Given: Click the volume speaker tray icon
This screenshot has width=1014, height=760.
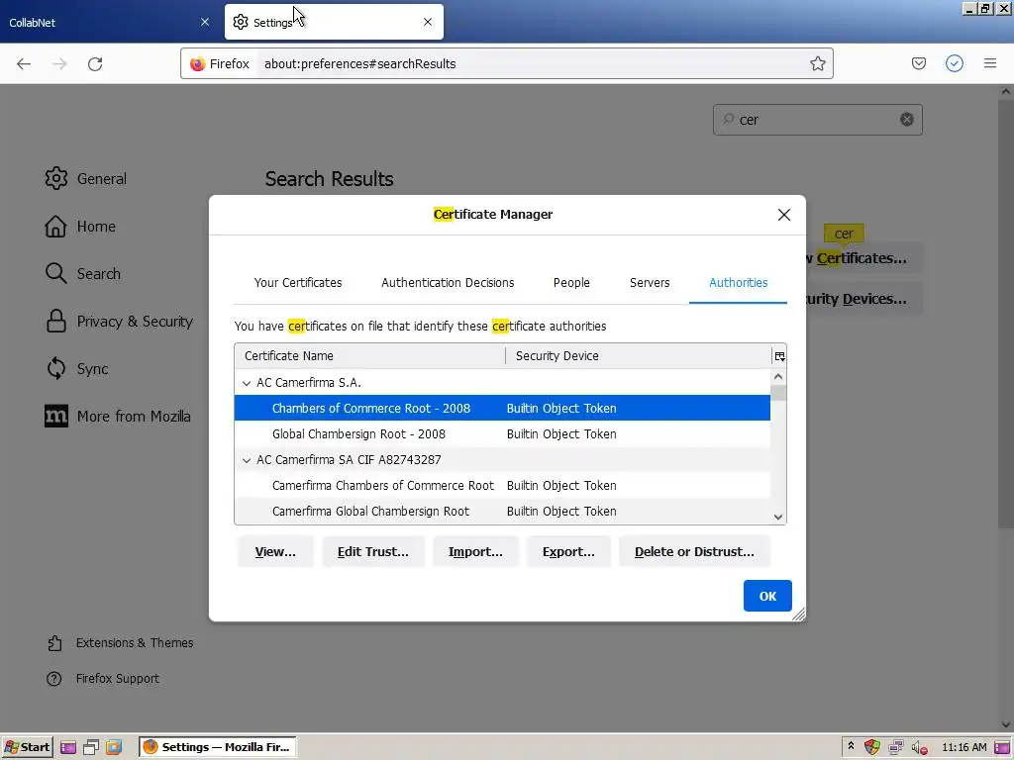Looking at the screenshot, I should pos(919,748).
